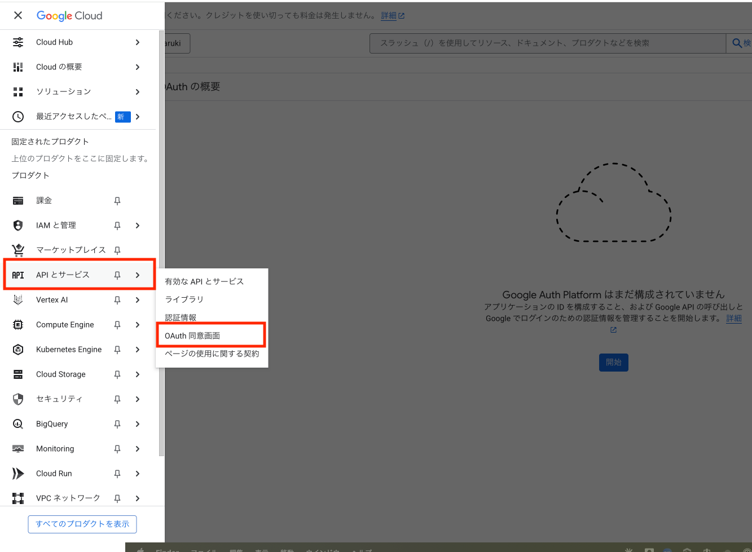Click the Compute Engine chip icon
Viewport: 752px width, 552px height.
pyautogui.click(x=18, y=325)
